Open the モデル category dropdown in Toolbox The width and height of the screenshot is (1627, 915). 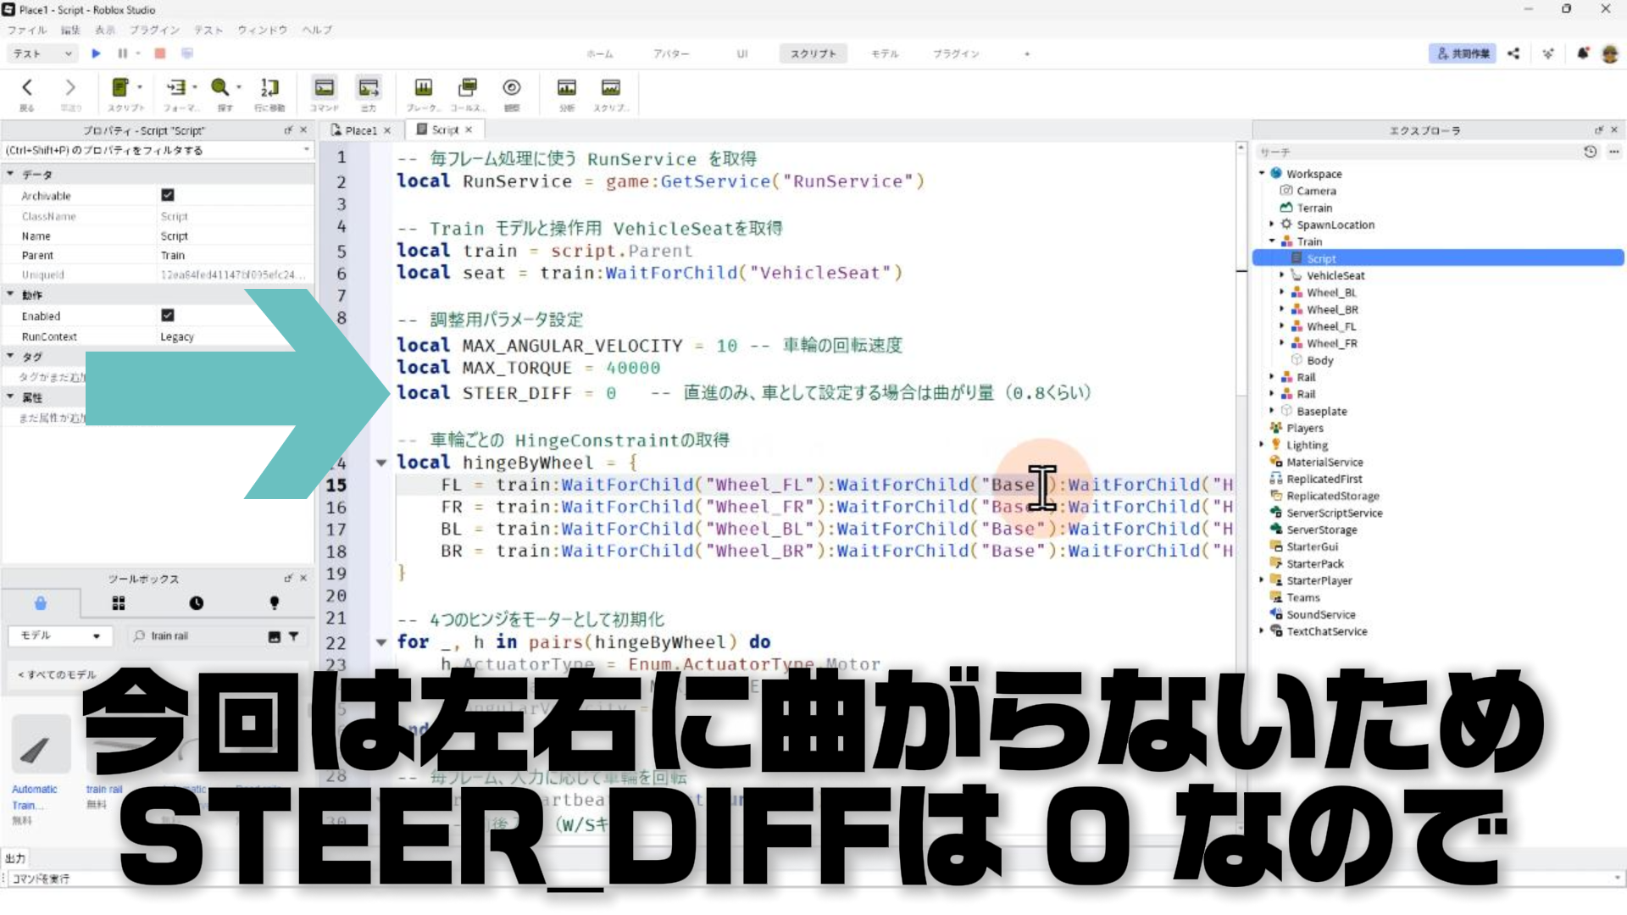pos(59,635)
